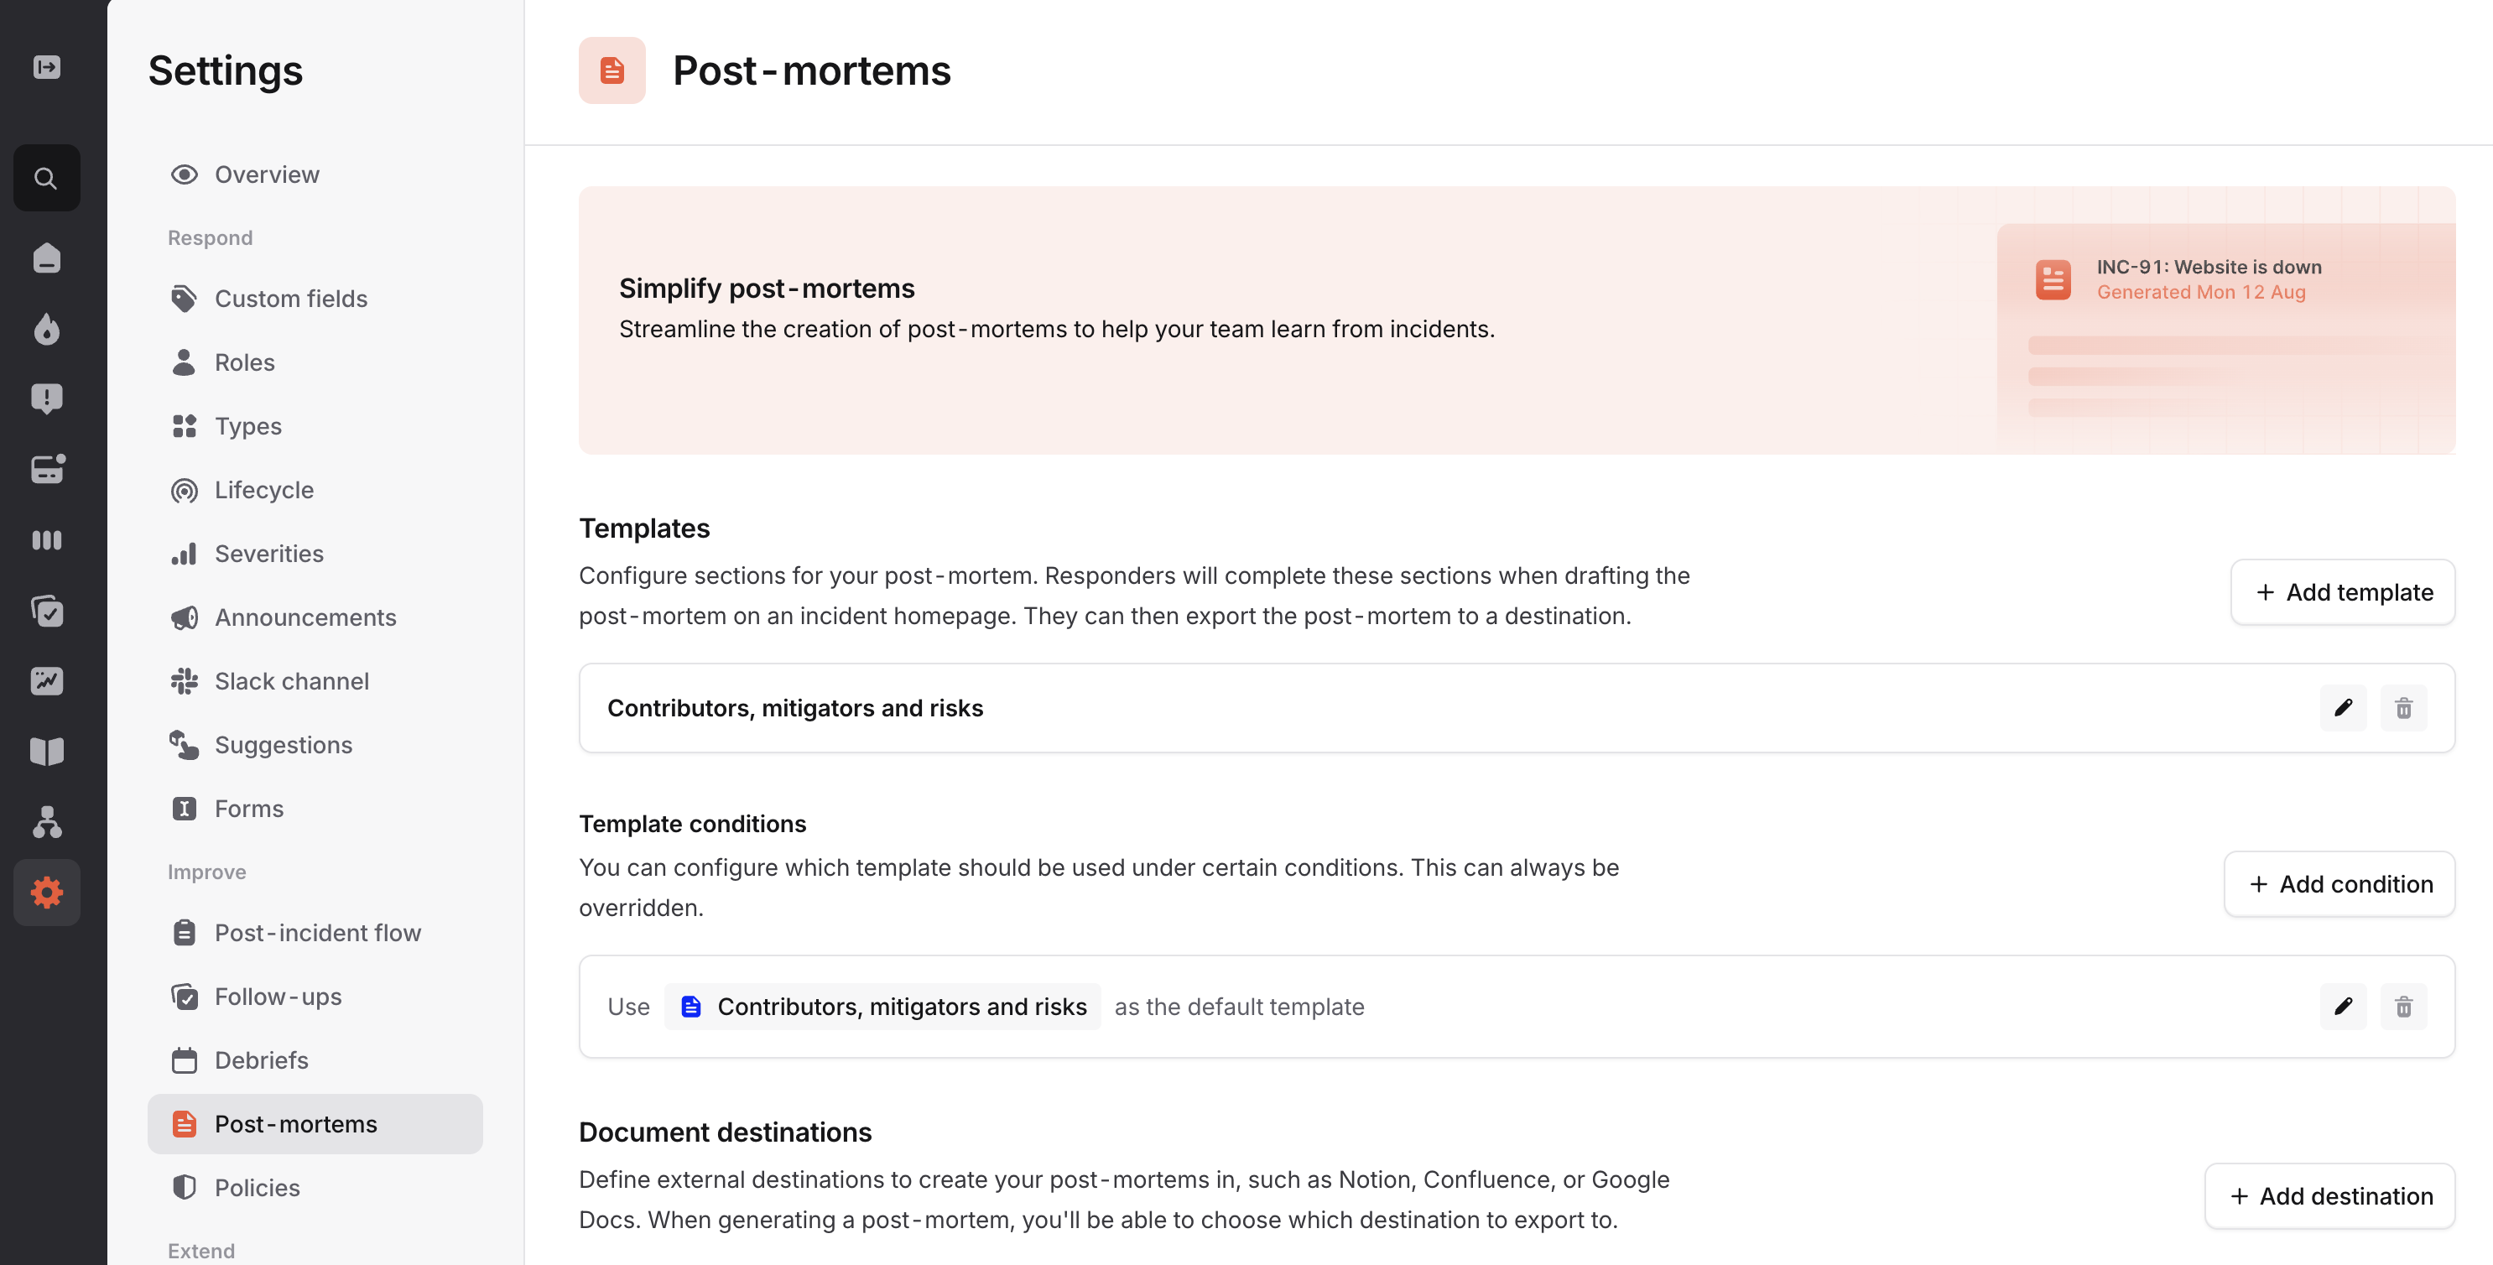This screenshot has width=2493, height=1265.
Task: Expand sidebar with top-left arrow icon
Action: coord(45,67)
